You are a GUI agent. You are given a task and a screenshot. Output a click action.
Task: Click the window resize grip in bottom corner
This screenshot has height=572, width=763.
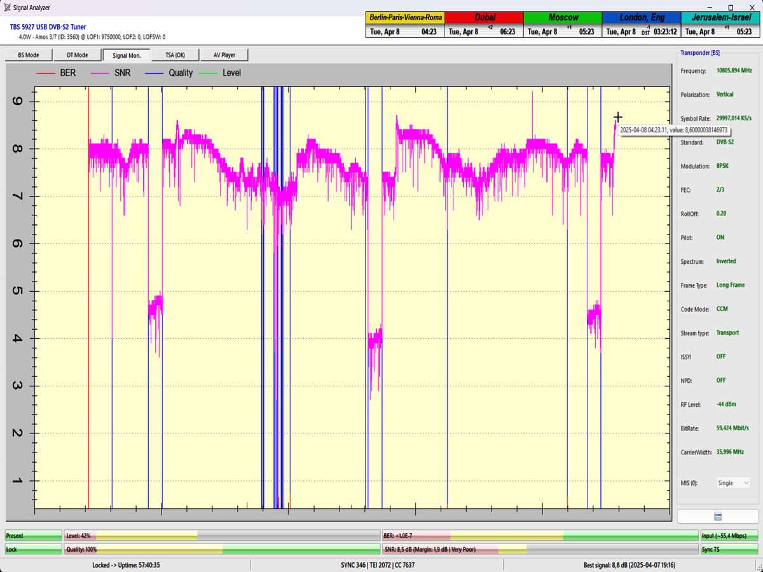pos(759,568)
